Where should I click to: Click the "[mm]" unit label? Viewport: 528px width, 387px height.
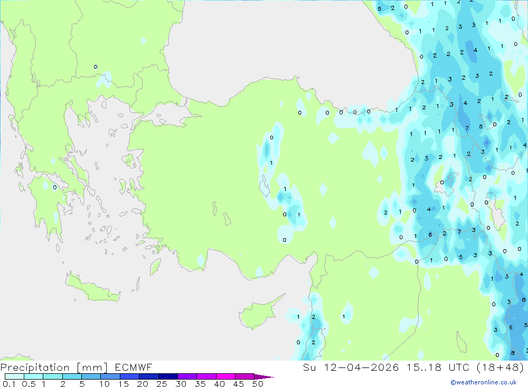[x=92, y=367]
